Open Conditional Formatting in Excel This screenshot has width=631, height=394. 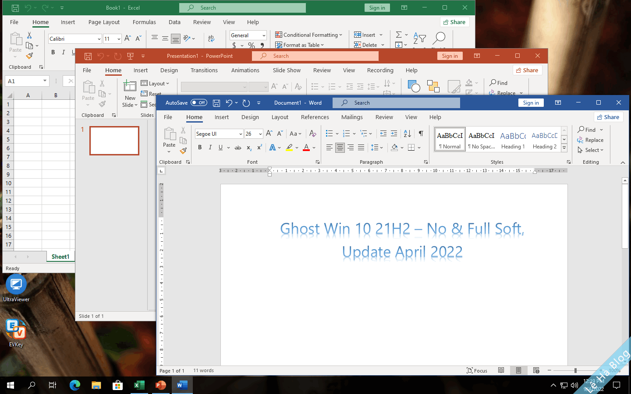pyautogui.click(x=309, y=35)
